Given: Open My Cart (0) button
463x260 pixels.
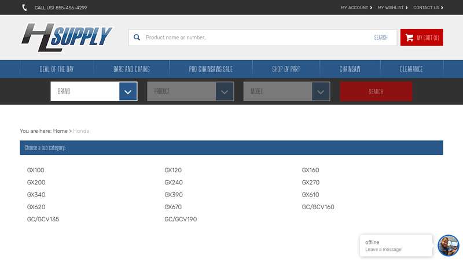Looking at the screenshot, I should [x=422, y=38].
